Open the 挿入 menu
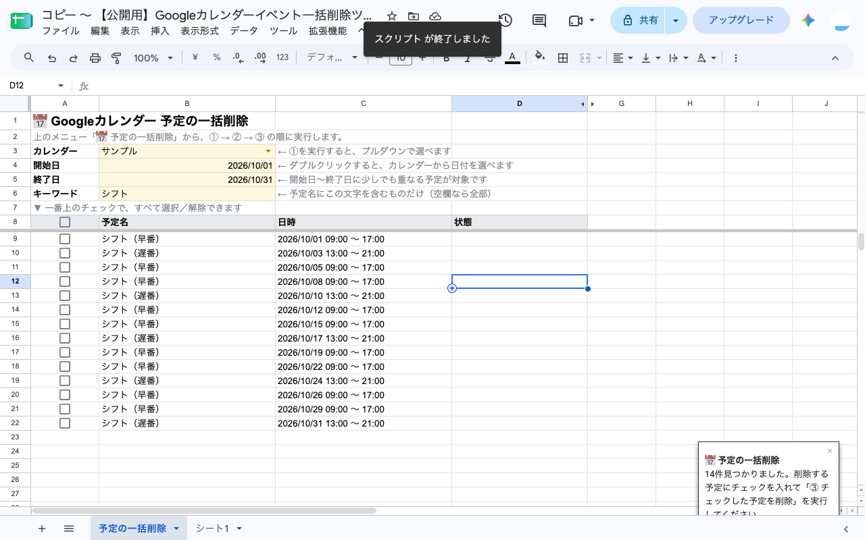The image size is (865, 540). pyautogui.click(x=160, y=30)
